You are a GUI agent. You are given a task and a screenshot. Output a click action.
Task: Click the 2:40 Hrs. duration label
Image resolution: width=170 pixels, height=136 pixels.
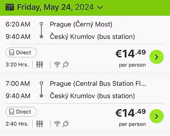point(17,124)
